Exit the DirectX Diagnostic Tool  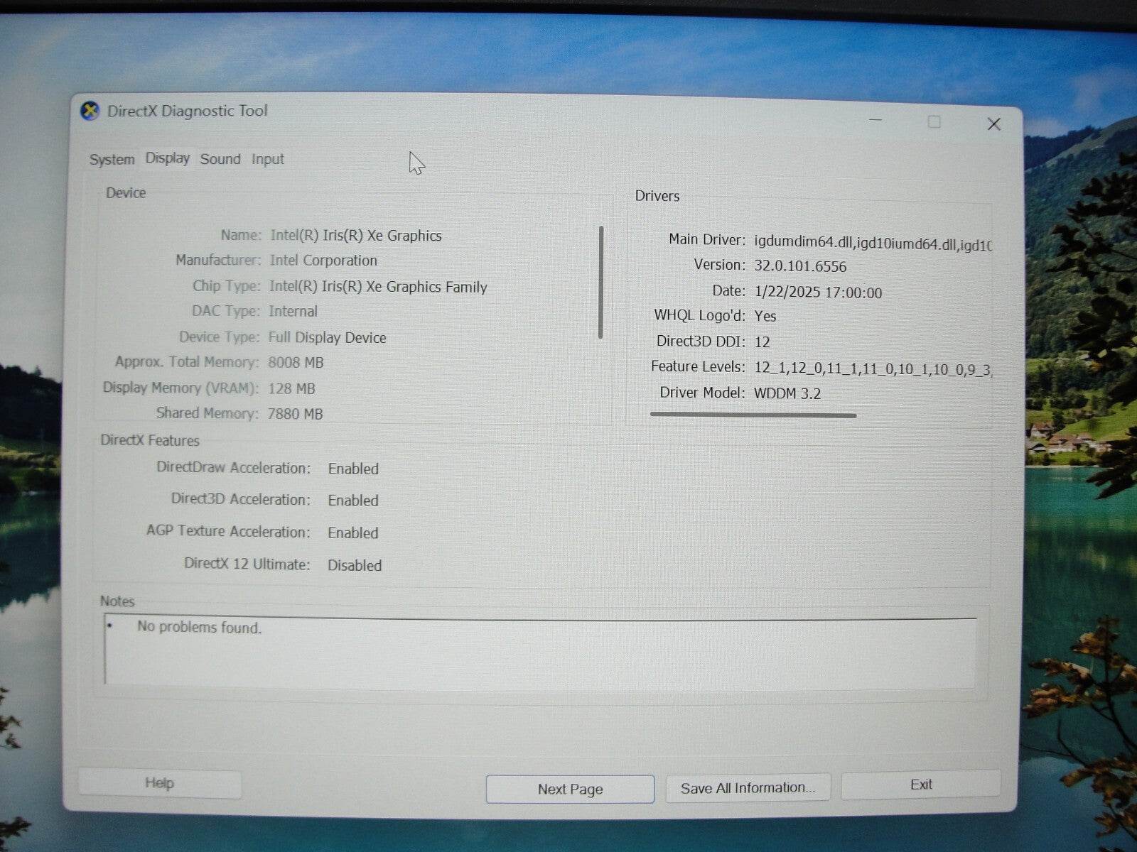coord(920,784)
